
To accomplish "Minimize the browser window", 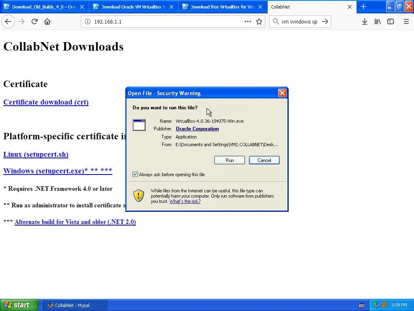I will coord(390,6).
